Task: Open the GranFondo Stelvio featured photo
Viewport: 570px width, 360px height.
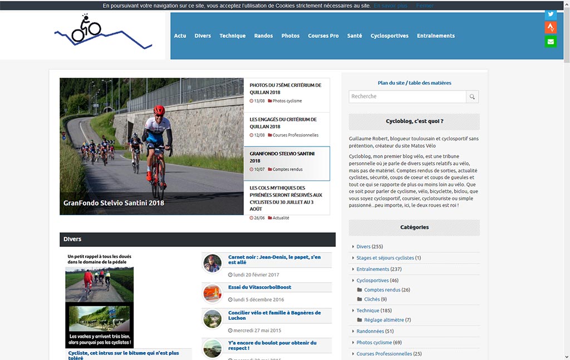Action: coord(151,147)
